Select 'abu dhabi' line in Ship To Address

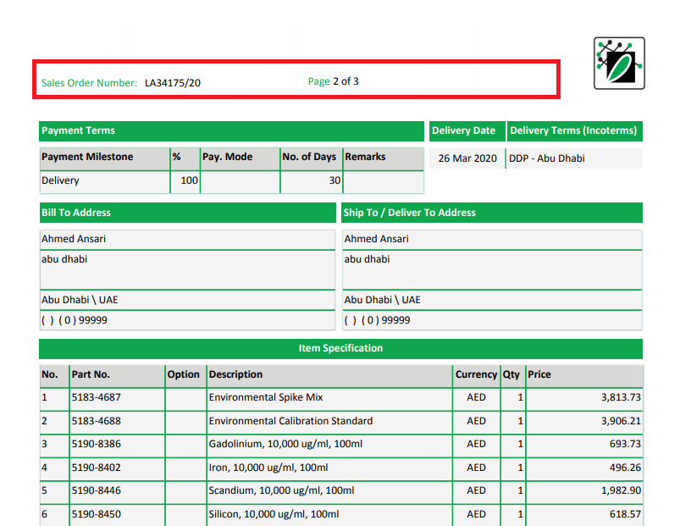pyautogui.click(x=367, y=259)
